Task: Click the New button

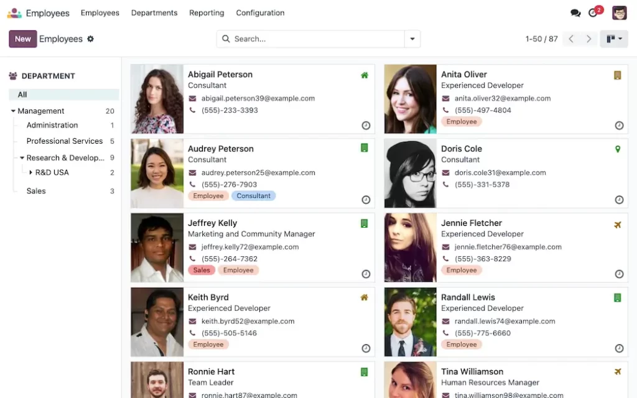Action: click(22, 39)
